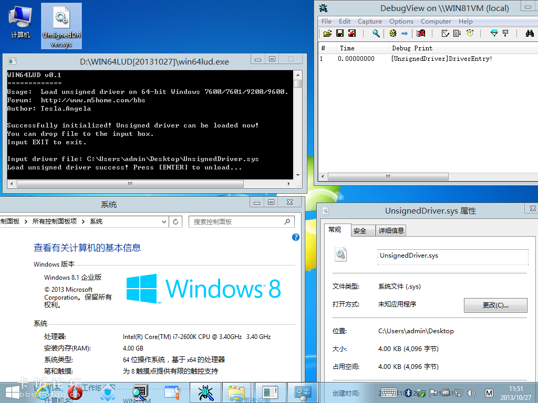538x403 pixels.
Task: Switch to DebugView spider taskbar icon
Action: 205,393
